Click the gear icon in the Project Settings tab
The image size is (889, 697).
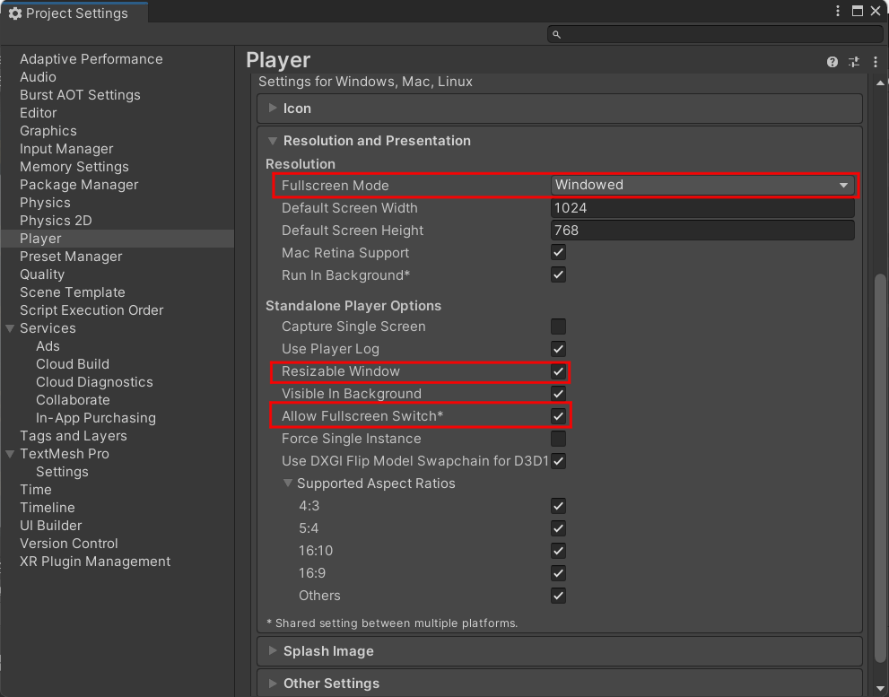[15, 13]
